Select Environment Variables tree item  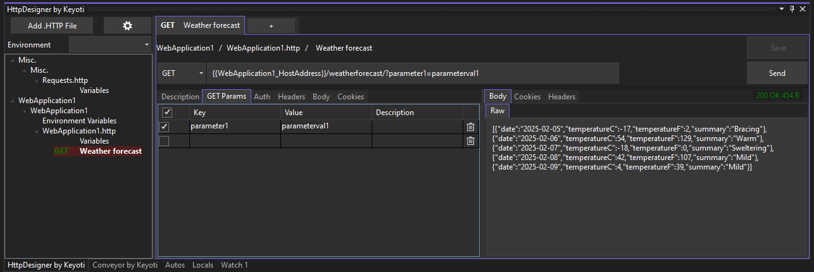[79, 121]
